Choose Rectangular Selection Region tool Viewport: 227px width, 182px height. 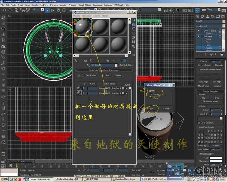tap(58, 10)
